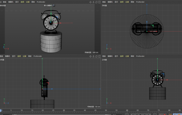Viewport: 182px width, 115px height.
Task: Click the red X-axis arrowhead in perspective view
Action: click(x=61, y=23)
